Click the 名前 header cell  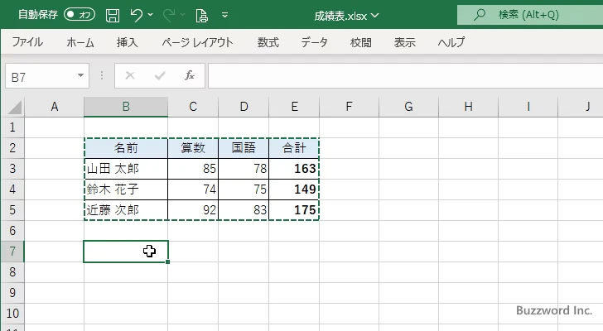pos(126,148)
